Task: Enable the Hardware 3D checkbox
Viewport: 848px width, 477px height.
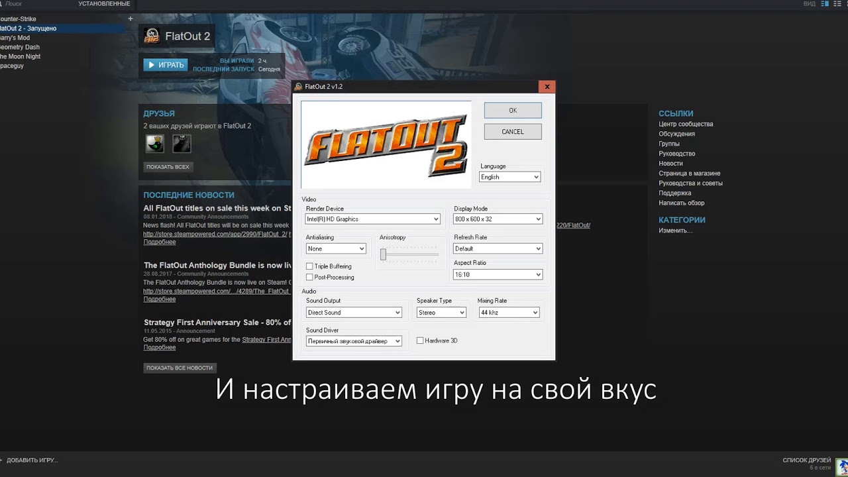Action: click(x=420, y=341)
